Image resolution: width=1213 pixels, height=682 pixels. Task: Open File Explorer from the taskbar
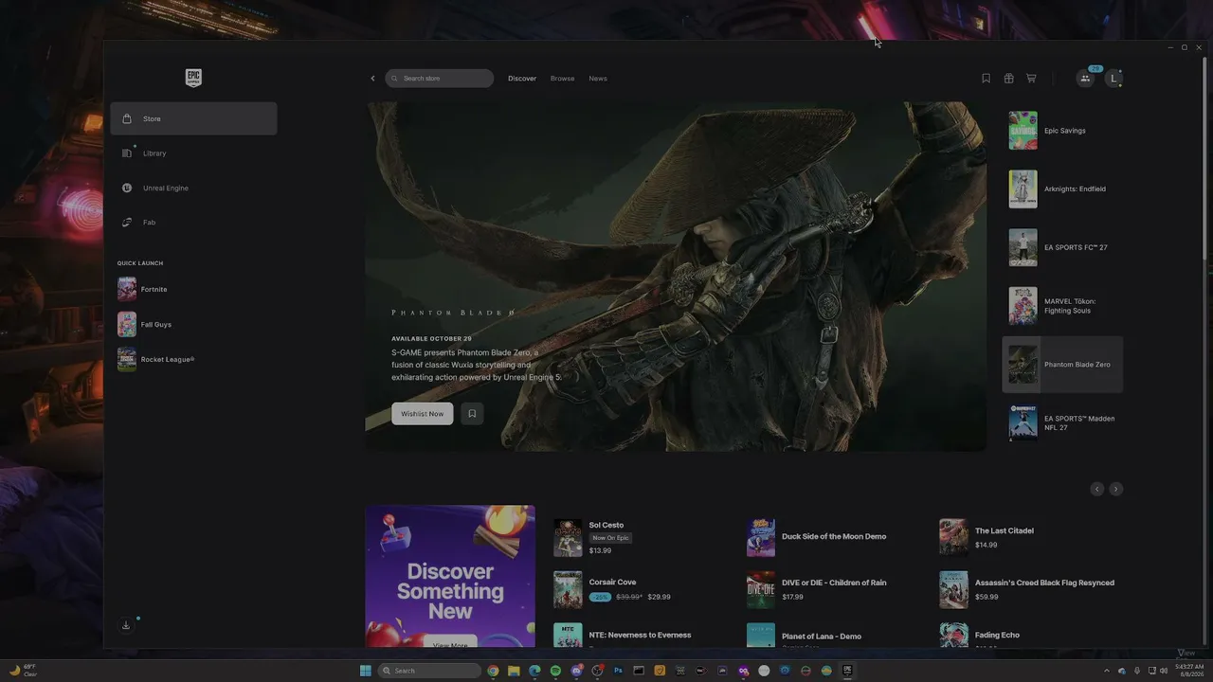coord(514,671)
